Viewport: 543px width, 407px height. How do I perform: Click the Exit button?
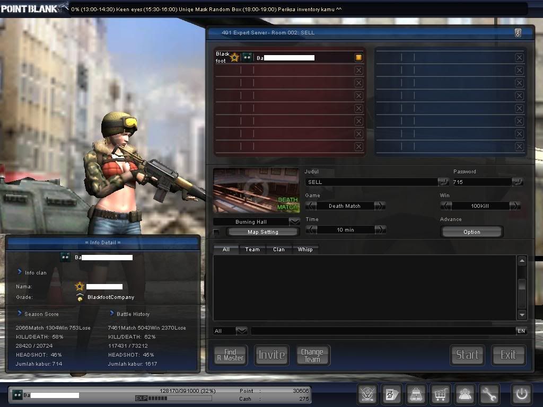coord(509,355)
